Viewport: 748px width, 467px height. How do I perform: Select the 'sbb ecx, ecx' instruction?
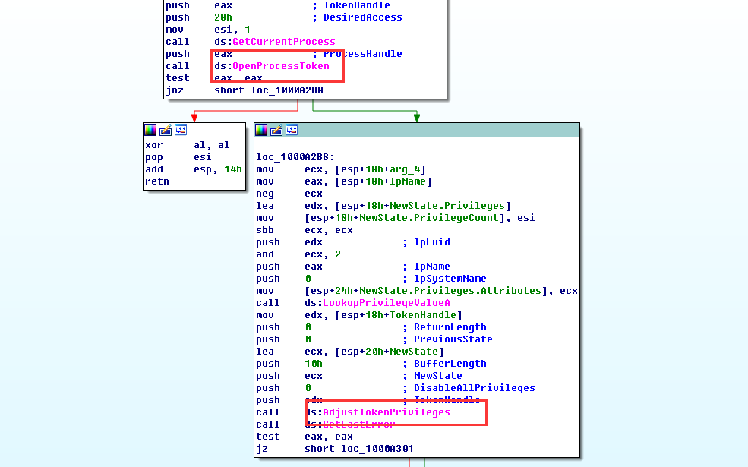pos(305,230)
